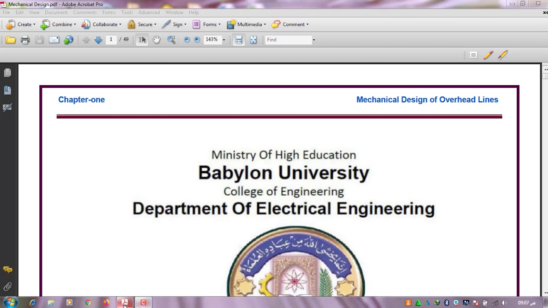Expand the Secure dropdown

click(x=142, y=24)
